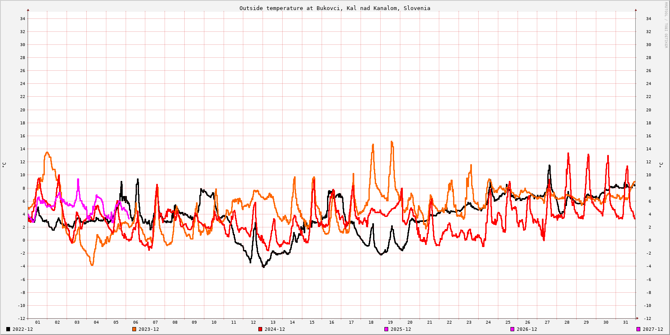The height and width of the screenshot is (335, 670).
Task: Click the black 2022-12 legend swatch
Action: (x=8, y=329)
